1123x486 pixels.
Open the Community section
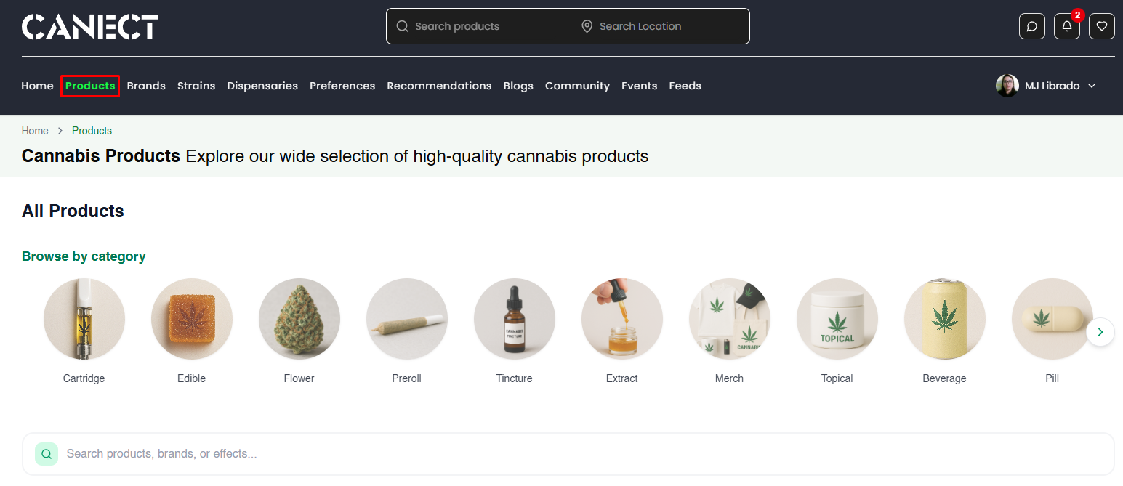[x=577, y=86]
